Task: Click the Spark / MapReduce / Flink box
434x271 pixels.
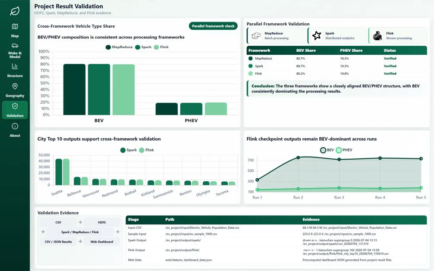Action: (x=80, y=232)
